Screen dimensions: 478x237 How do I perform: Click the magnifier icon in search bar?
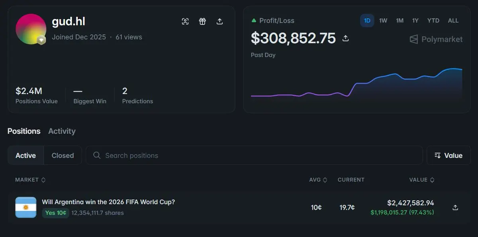tap(97, 155)
